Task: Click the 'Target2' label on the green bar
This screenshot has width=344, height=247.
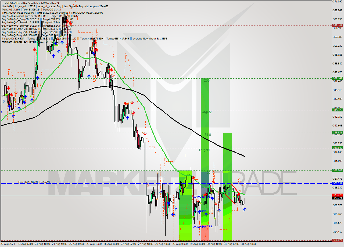Action: 206,112
